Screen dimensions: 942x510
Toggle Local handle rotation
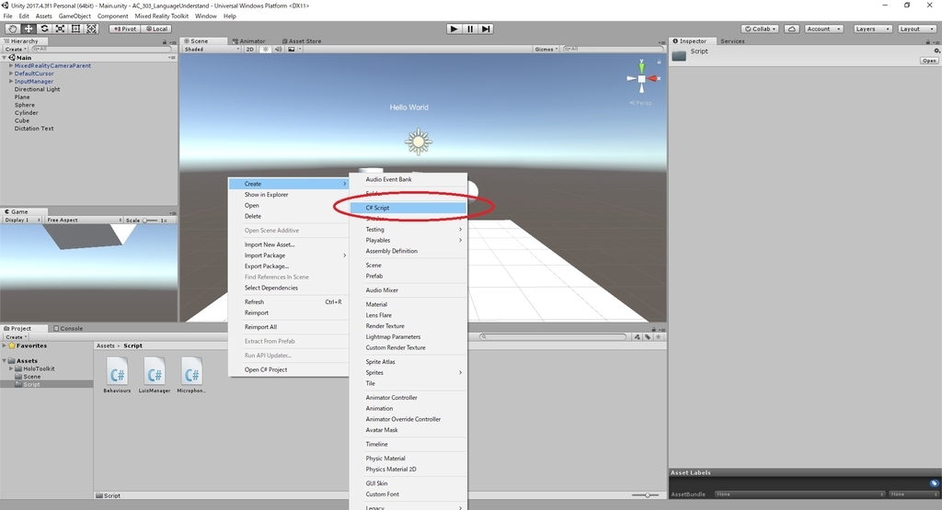tap(156, 28)
